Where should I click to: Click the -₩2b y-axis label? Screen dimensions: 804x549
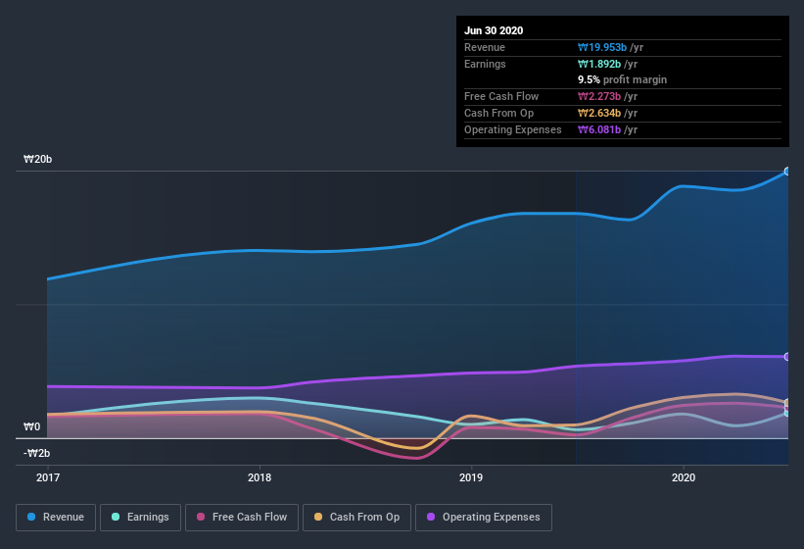(37, 453)
